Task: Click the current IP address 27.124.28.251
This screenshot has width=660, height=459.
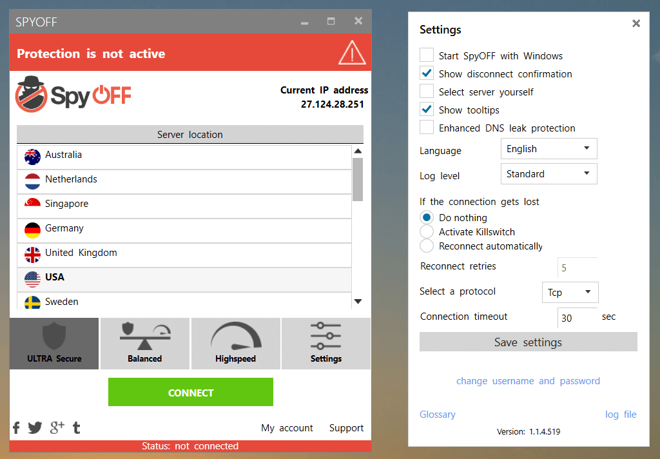Action: (333, 104)
